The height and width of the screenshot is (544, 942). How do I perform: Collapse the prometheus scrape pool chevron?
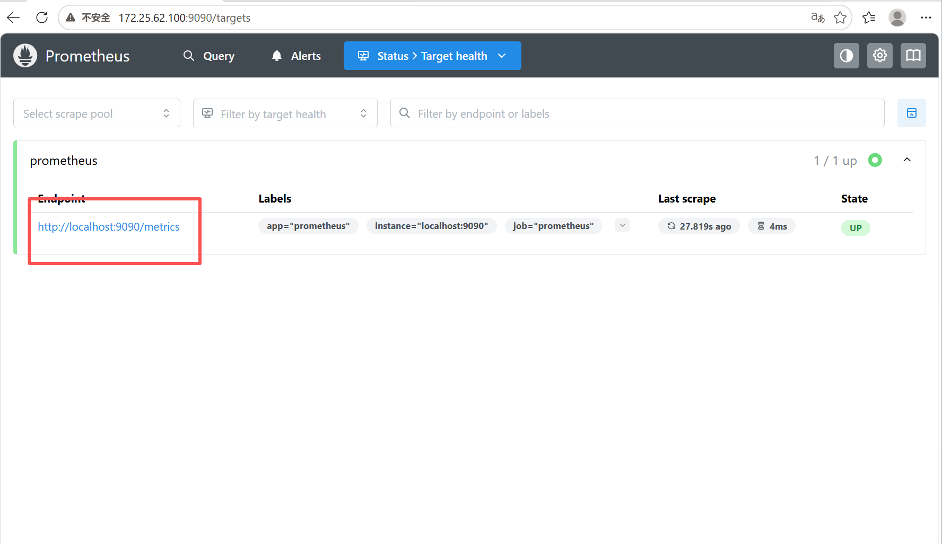(x=907, y=160)
